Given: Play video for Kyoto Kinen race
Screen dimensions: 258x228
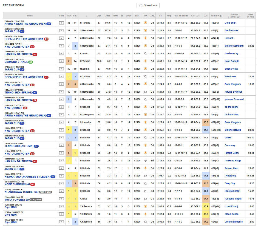Looking at the screenshot, I should [61, 107].
